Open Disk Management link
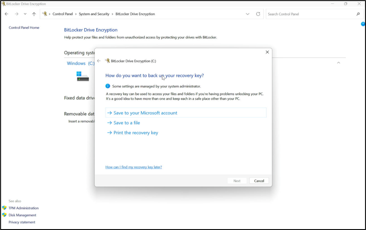366x230 pixels. pyautogui.click(x=22, y=215)
